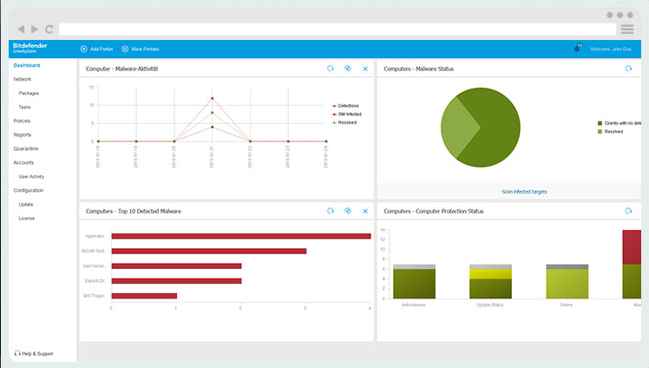Screen dimensions: 649x368
Task: Click the browser reload icon
Action: 49,29
